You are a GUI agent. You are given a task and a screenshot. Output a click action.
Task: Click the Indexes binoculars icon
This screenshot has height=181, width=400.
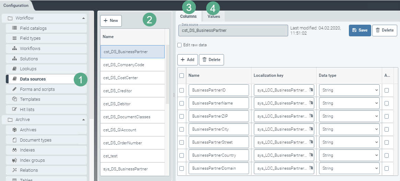pos(14,150)
